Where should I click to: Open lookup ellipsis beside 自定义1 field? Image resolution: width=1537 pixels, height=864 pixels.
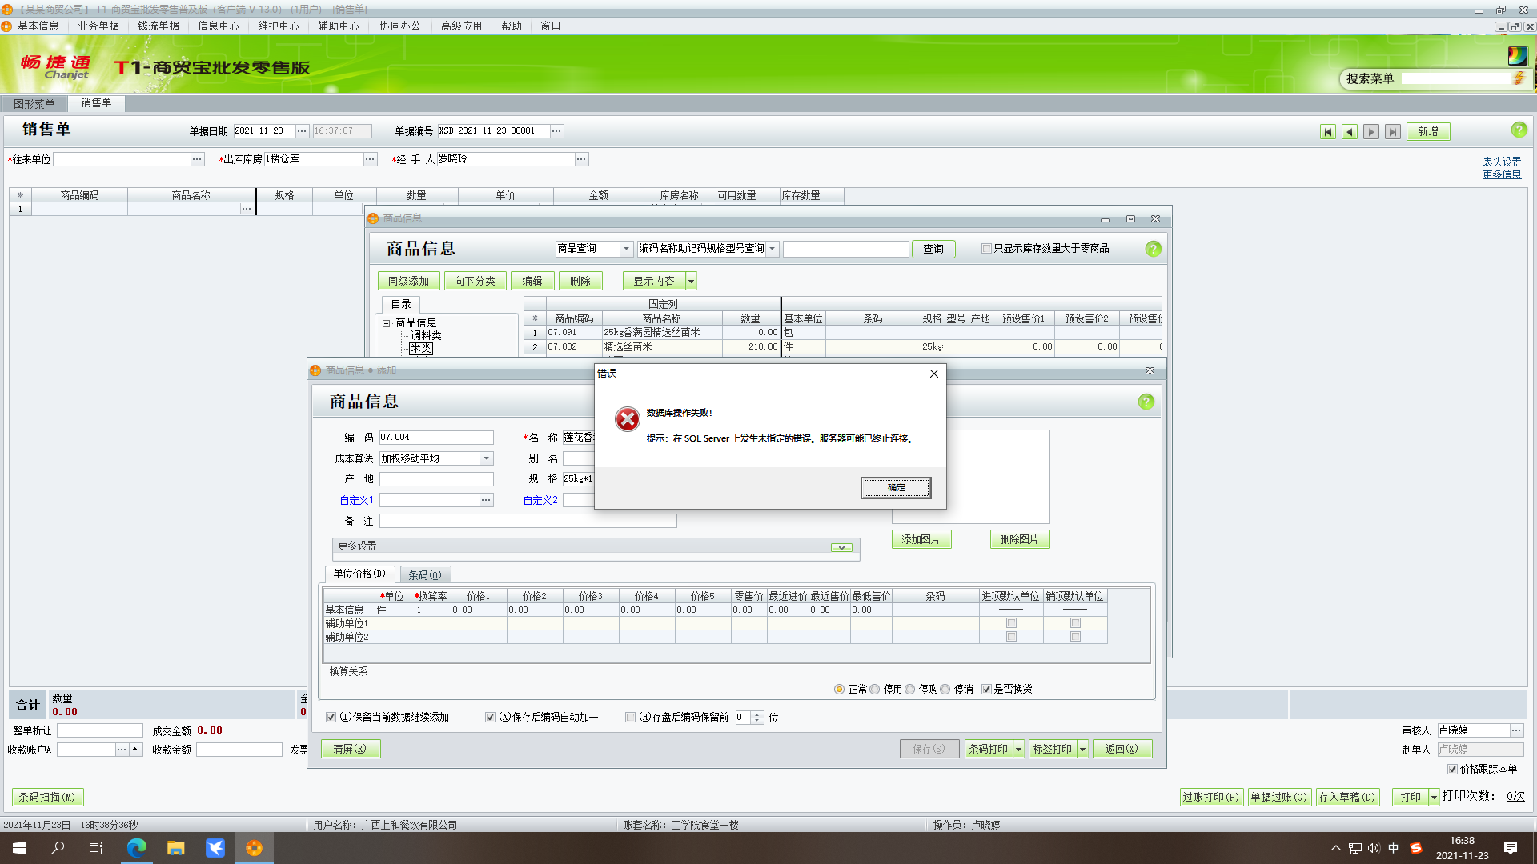coord(486,500)
